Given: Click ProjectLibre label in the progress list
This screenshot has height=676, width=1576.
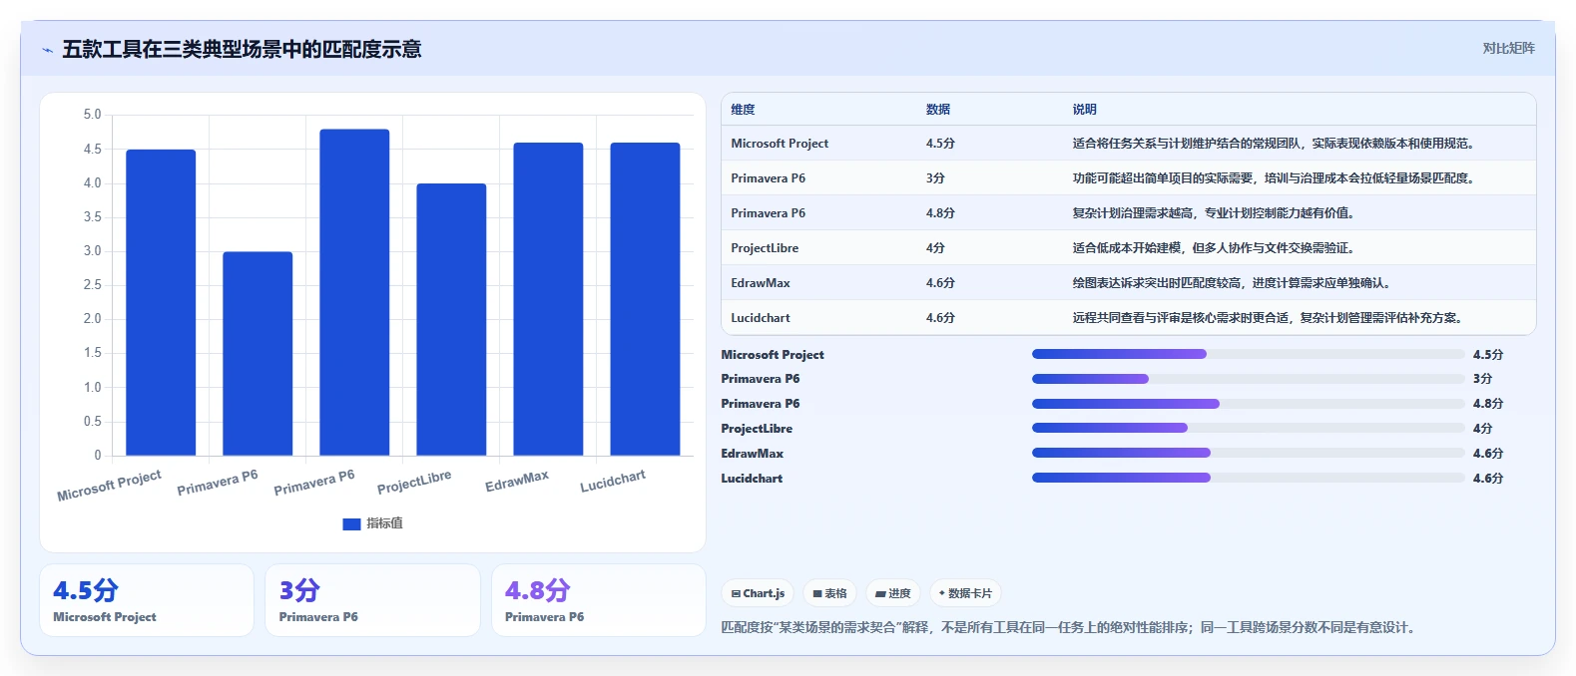Looking at the screenshot, I should point(757,429).
